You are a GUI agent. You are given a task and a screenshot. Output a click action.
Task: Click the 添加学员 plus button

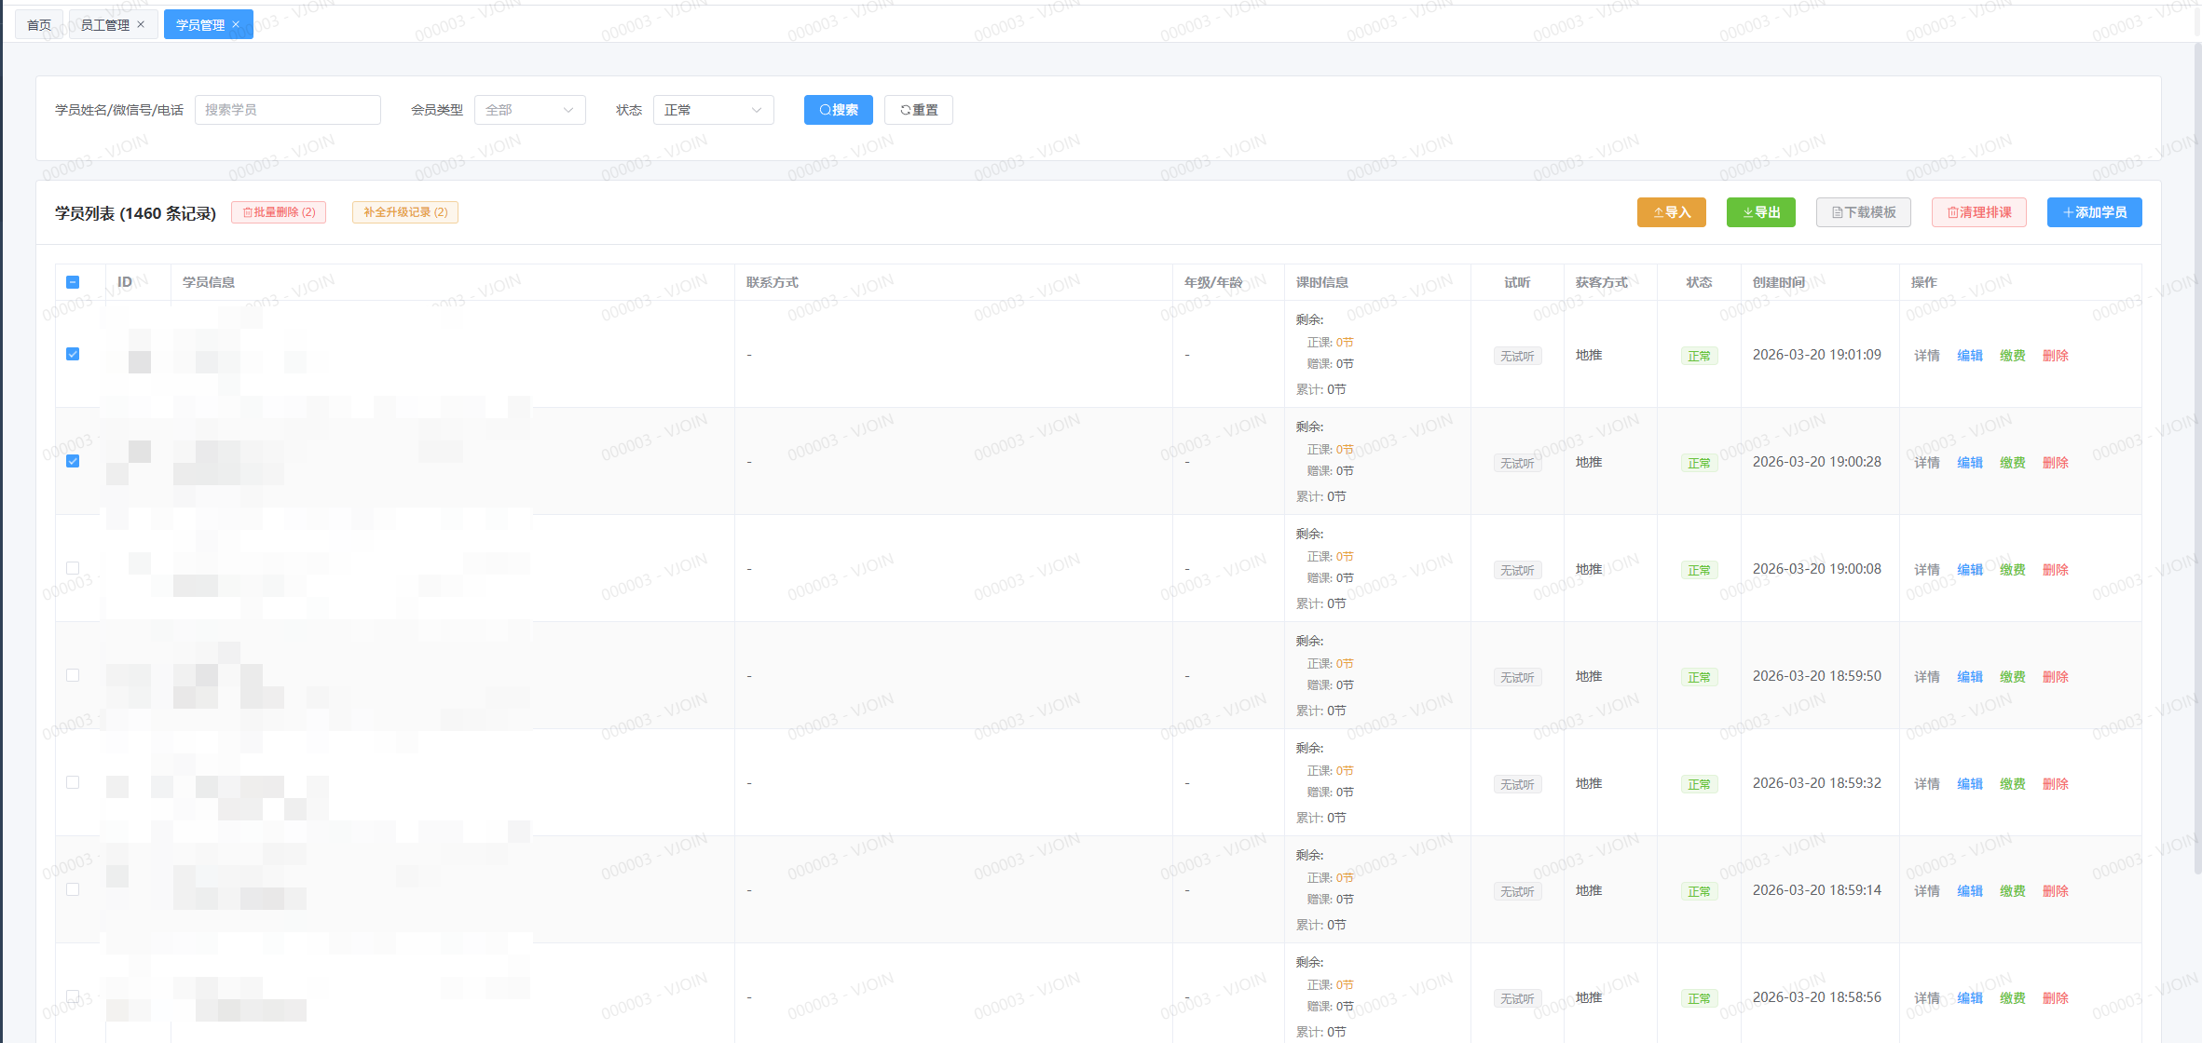pos(2094,212)
